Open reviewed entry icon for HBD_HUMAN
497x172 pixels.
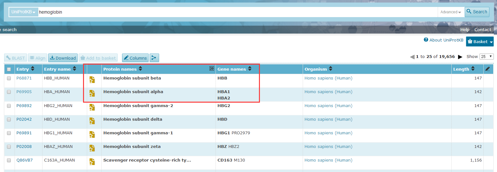click(x=92, y=121)
